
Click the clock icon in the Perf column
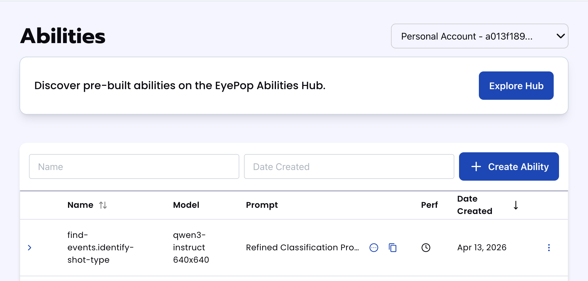click(426, 248)
